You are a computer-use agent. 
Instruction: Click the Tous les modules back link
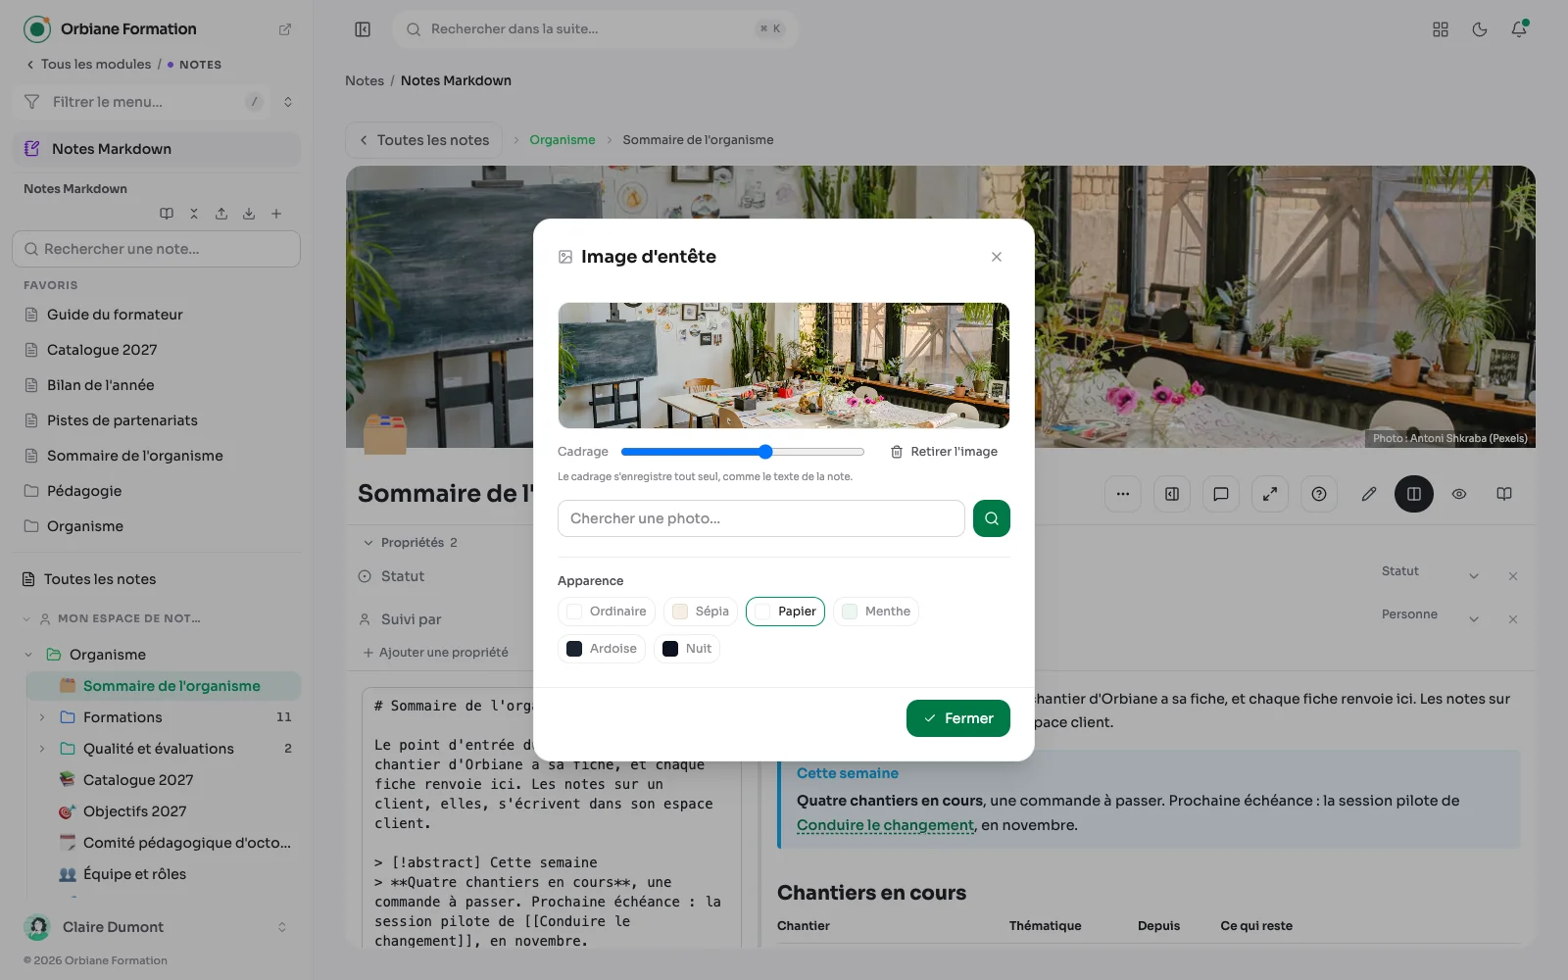click(x=88, y=65)
